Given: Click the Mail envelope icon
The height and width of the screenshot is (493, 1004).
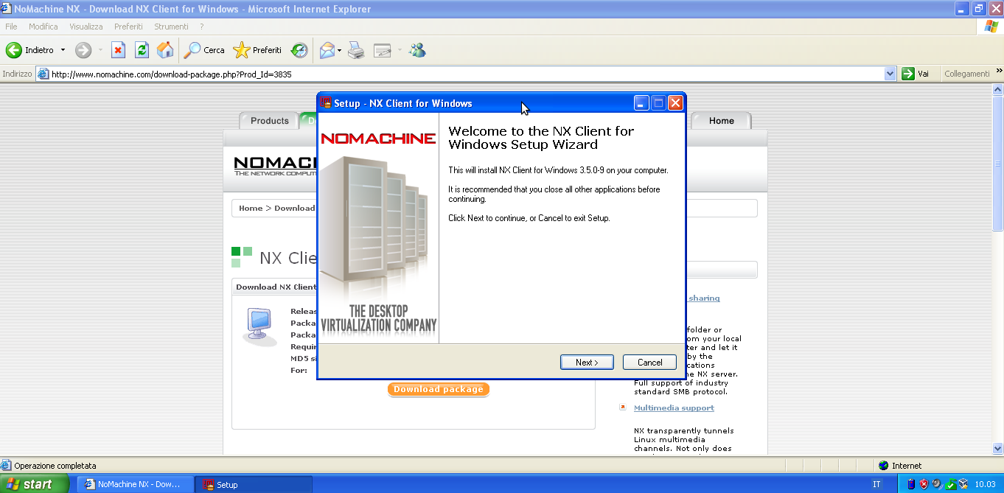Looking at the screenshot, I should point(327,50).
